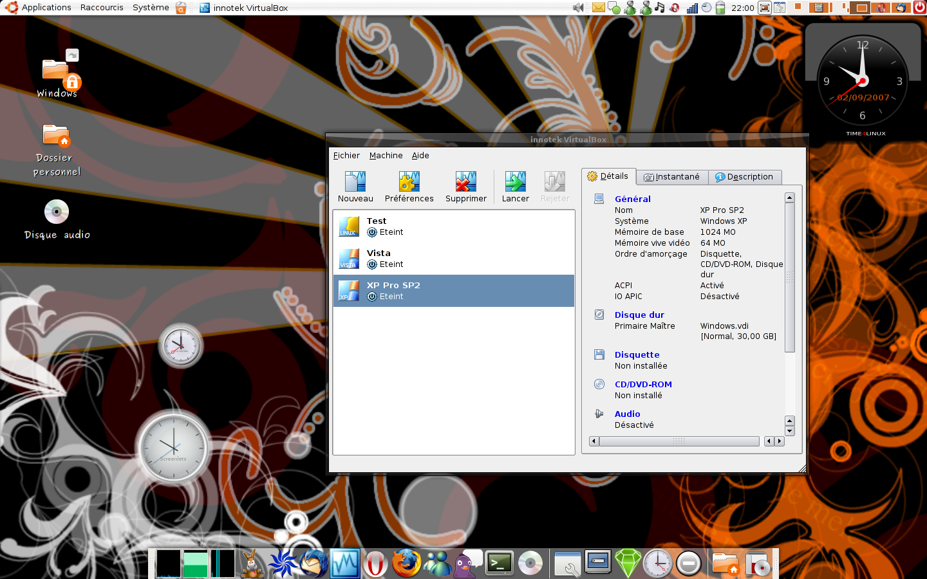Switch to the Instantané tab
927x579 pixels.
click(x=672, y=177)
